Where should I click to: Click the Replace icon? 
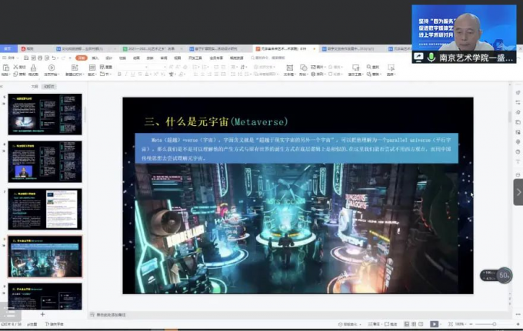(369, 74)
